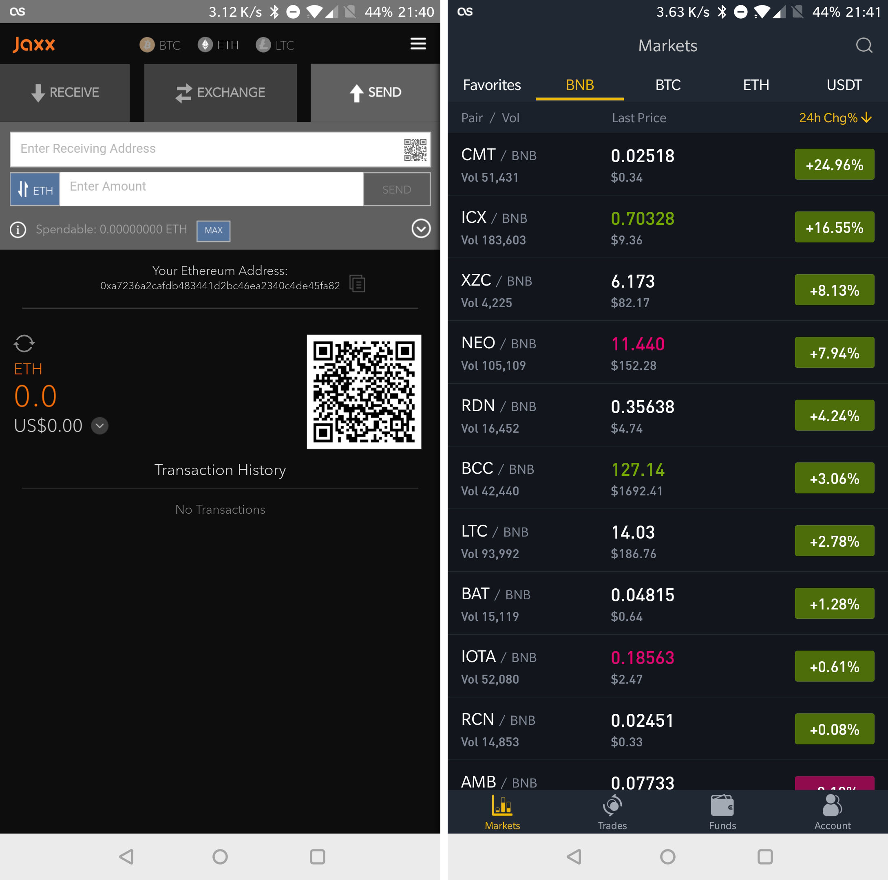Click the QR code scan icon for address
The height and width of the screenshot is (880, 888).
coord(411,148)
